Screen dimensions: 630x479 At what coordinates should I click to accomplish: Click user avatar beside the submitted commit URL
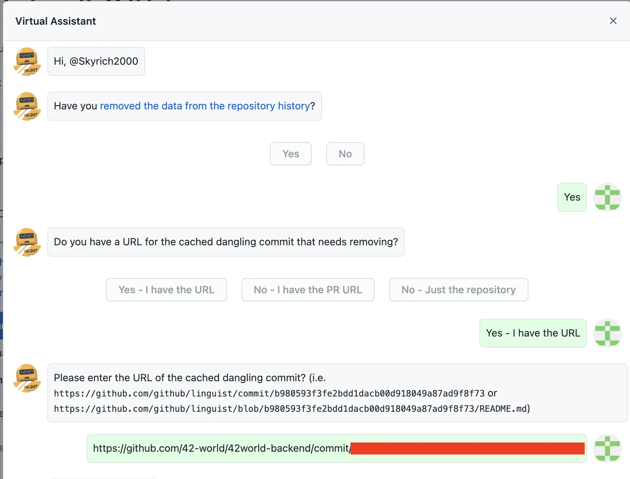(607, 448)
